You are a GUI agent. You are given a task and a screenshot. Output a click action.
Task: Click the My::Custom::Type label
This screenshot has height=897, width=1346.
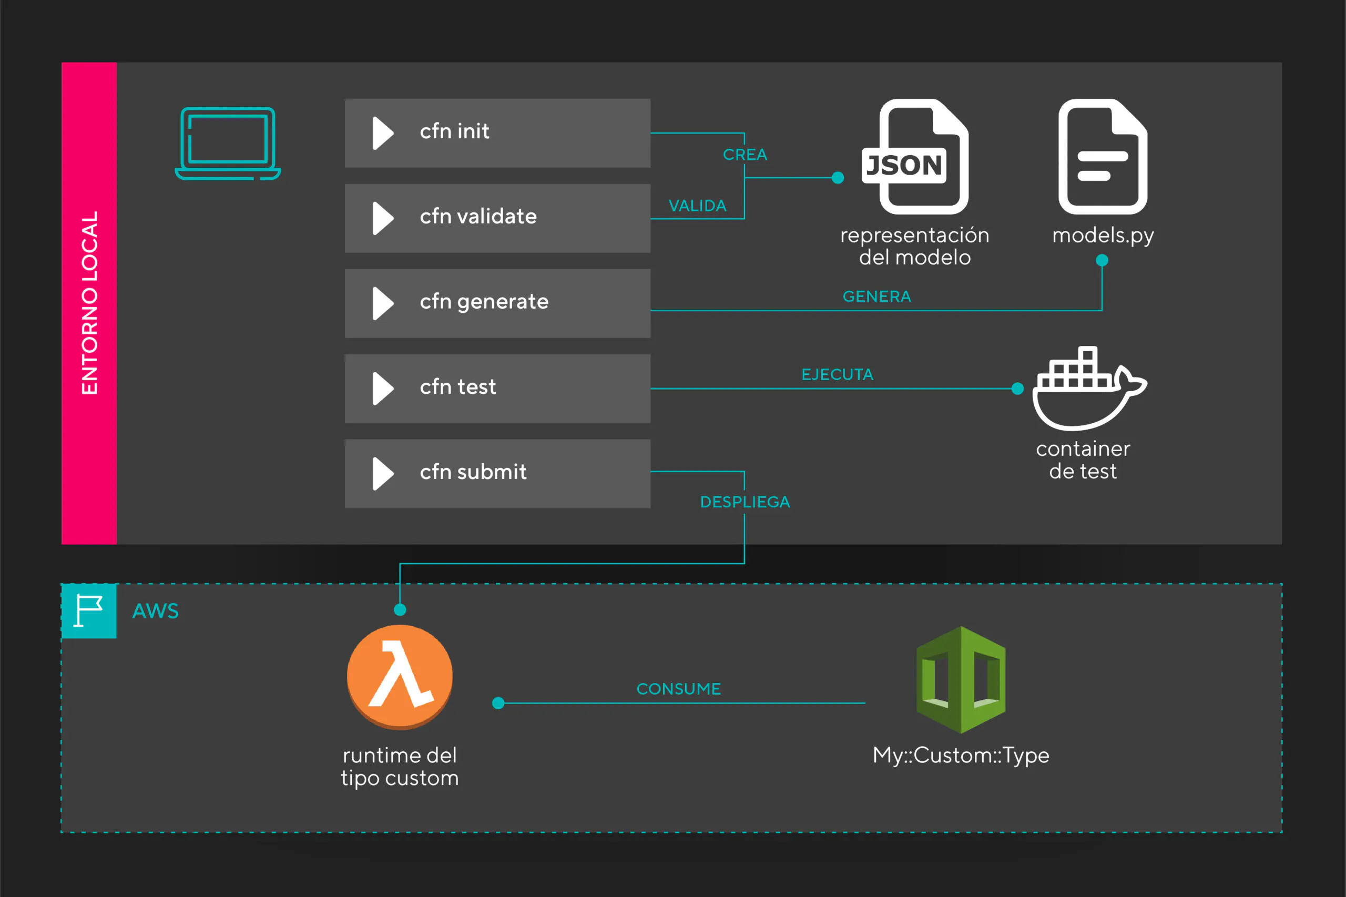[x=961, y=755]
